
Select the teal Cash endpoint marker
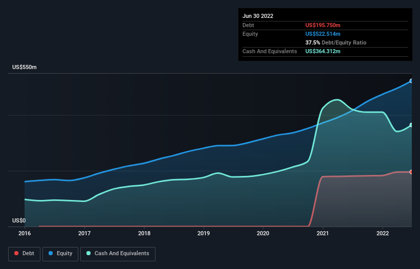pyautogui.click(x=411, y=125)
